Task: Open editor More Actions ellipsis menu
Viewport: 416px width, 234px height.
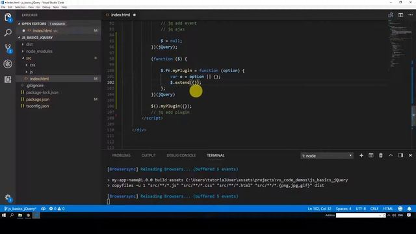Action: point(410,15)
